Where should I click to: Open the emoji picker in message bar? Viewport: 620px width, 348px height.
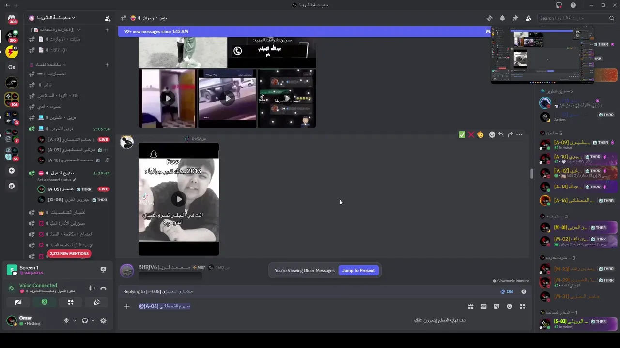point(510,306)
